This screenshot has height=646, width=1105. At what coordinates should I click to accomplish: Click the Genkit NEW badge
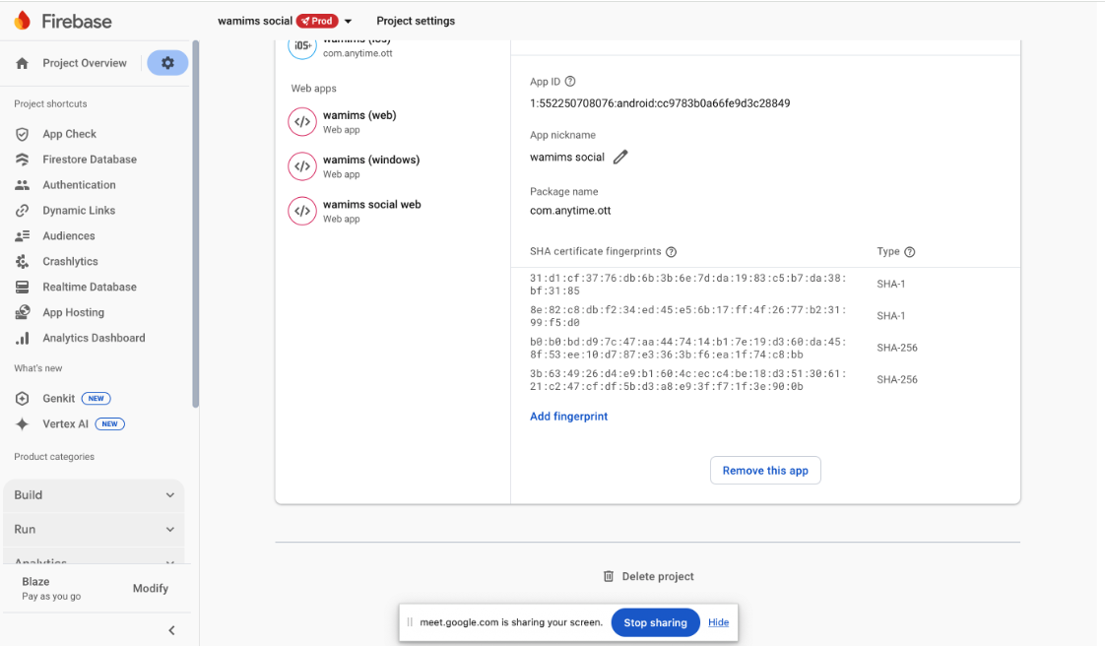(x=96, y=399)
